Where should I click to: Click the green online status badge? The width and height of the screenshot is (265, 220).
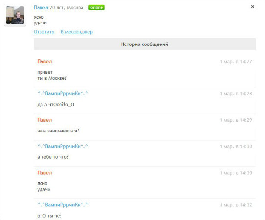(97, 7)
